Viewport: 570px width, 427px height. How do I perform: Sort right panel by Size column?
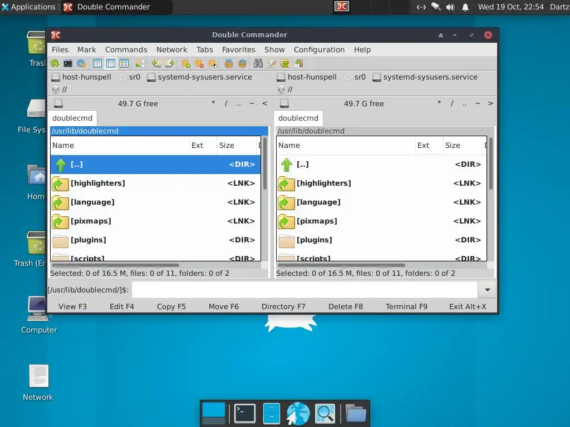pos(463,146)
